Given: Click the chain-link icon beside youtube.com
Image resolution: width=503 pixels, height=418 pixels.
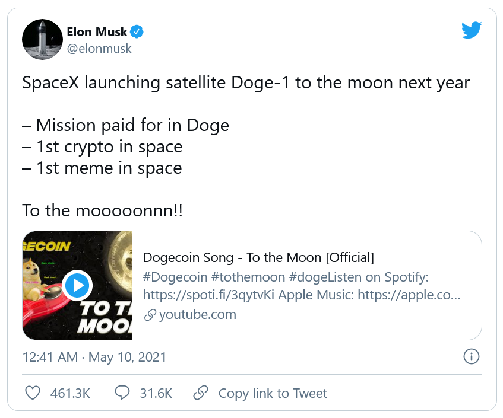Looking at the screenshot, I should coord(150,315).
